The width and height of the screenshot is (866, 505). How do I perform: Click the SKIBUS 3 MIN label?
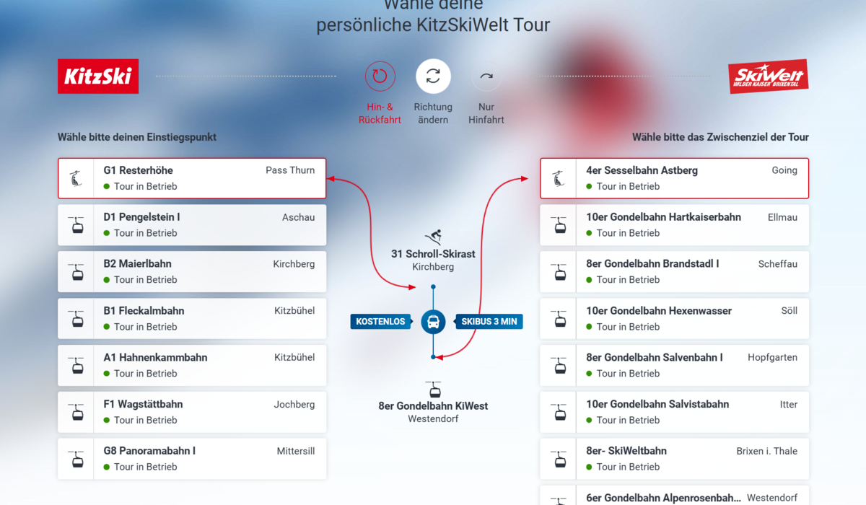pos(489,321)
